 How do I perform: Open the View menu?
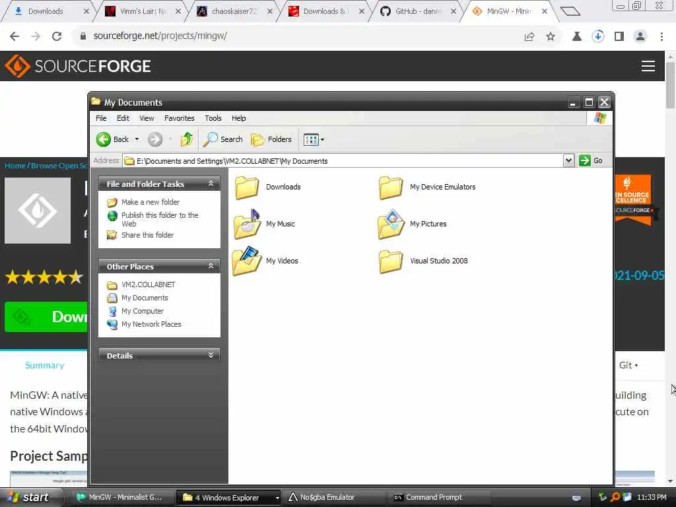[147, 118]
